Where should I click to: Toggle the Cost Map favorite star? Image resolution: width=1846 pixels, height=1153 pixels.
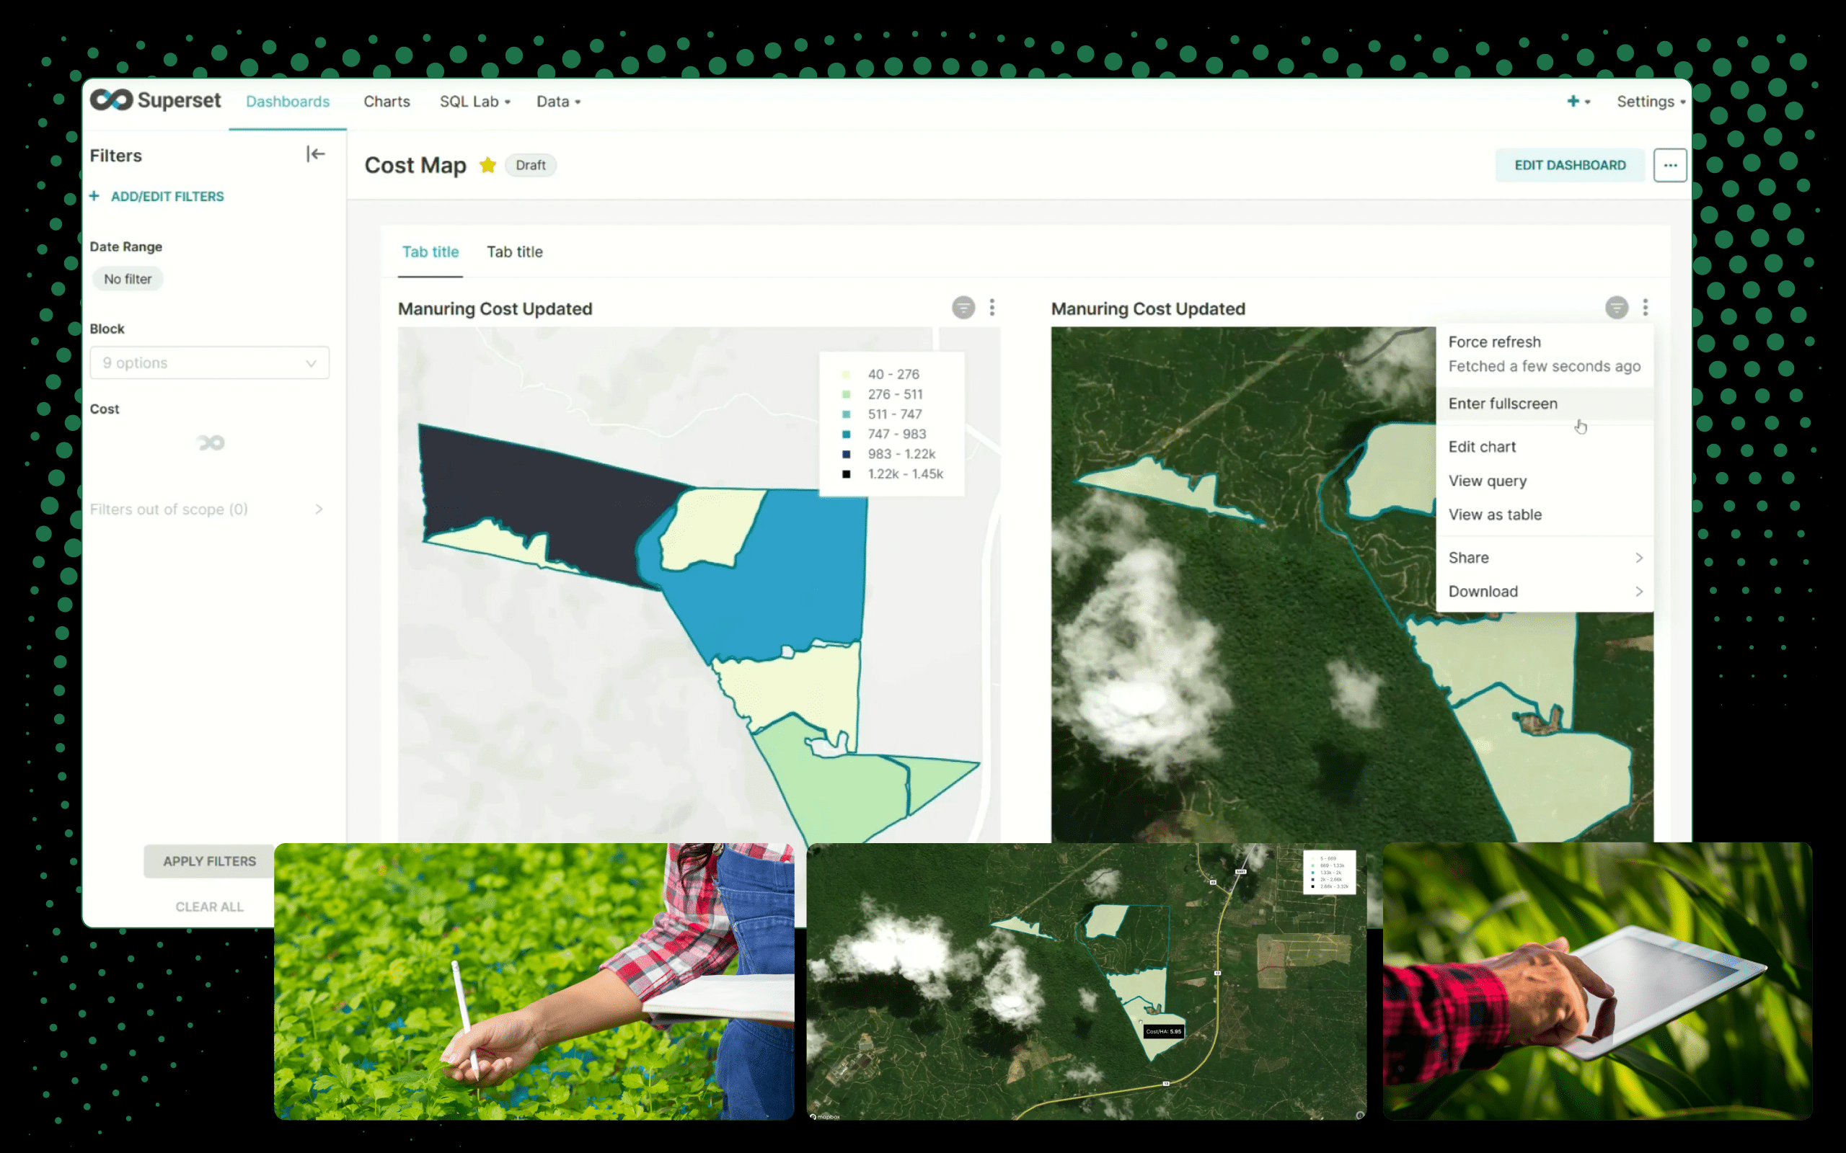487,166
